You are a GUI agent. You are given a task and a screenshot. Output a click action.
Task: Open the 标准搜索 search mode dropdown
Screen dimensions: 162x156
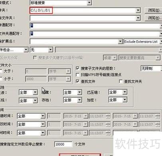(89, 2)
